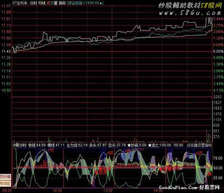Screen dimensions: 224x193
Task: Click the 10:30 time axis marker
Action: (x=57, y=191)
